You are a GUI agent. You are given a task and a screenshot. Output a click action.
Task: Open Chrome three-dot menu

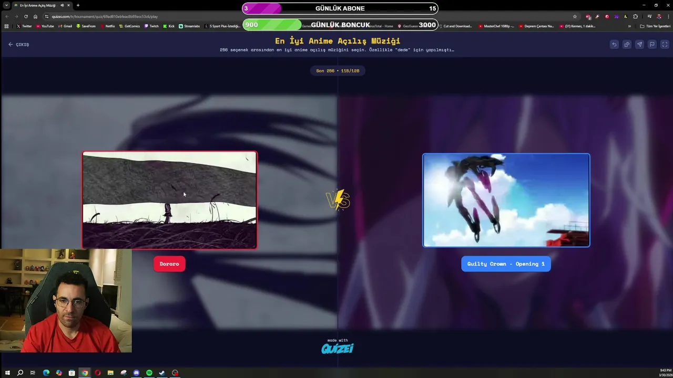click(x=667, y=16)
